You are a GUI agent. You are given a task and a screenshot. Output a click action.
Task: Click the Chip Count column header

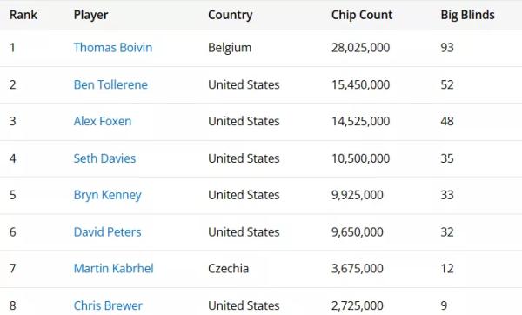(362, 15)
